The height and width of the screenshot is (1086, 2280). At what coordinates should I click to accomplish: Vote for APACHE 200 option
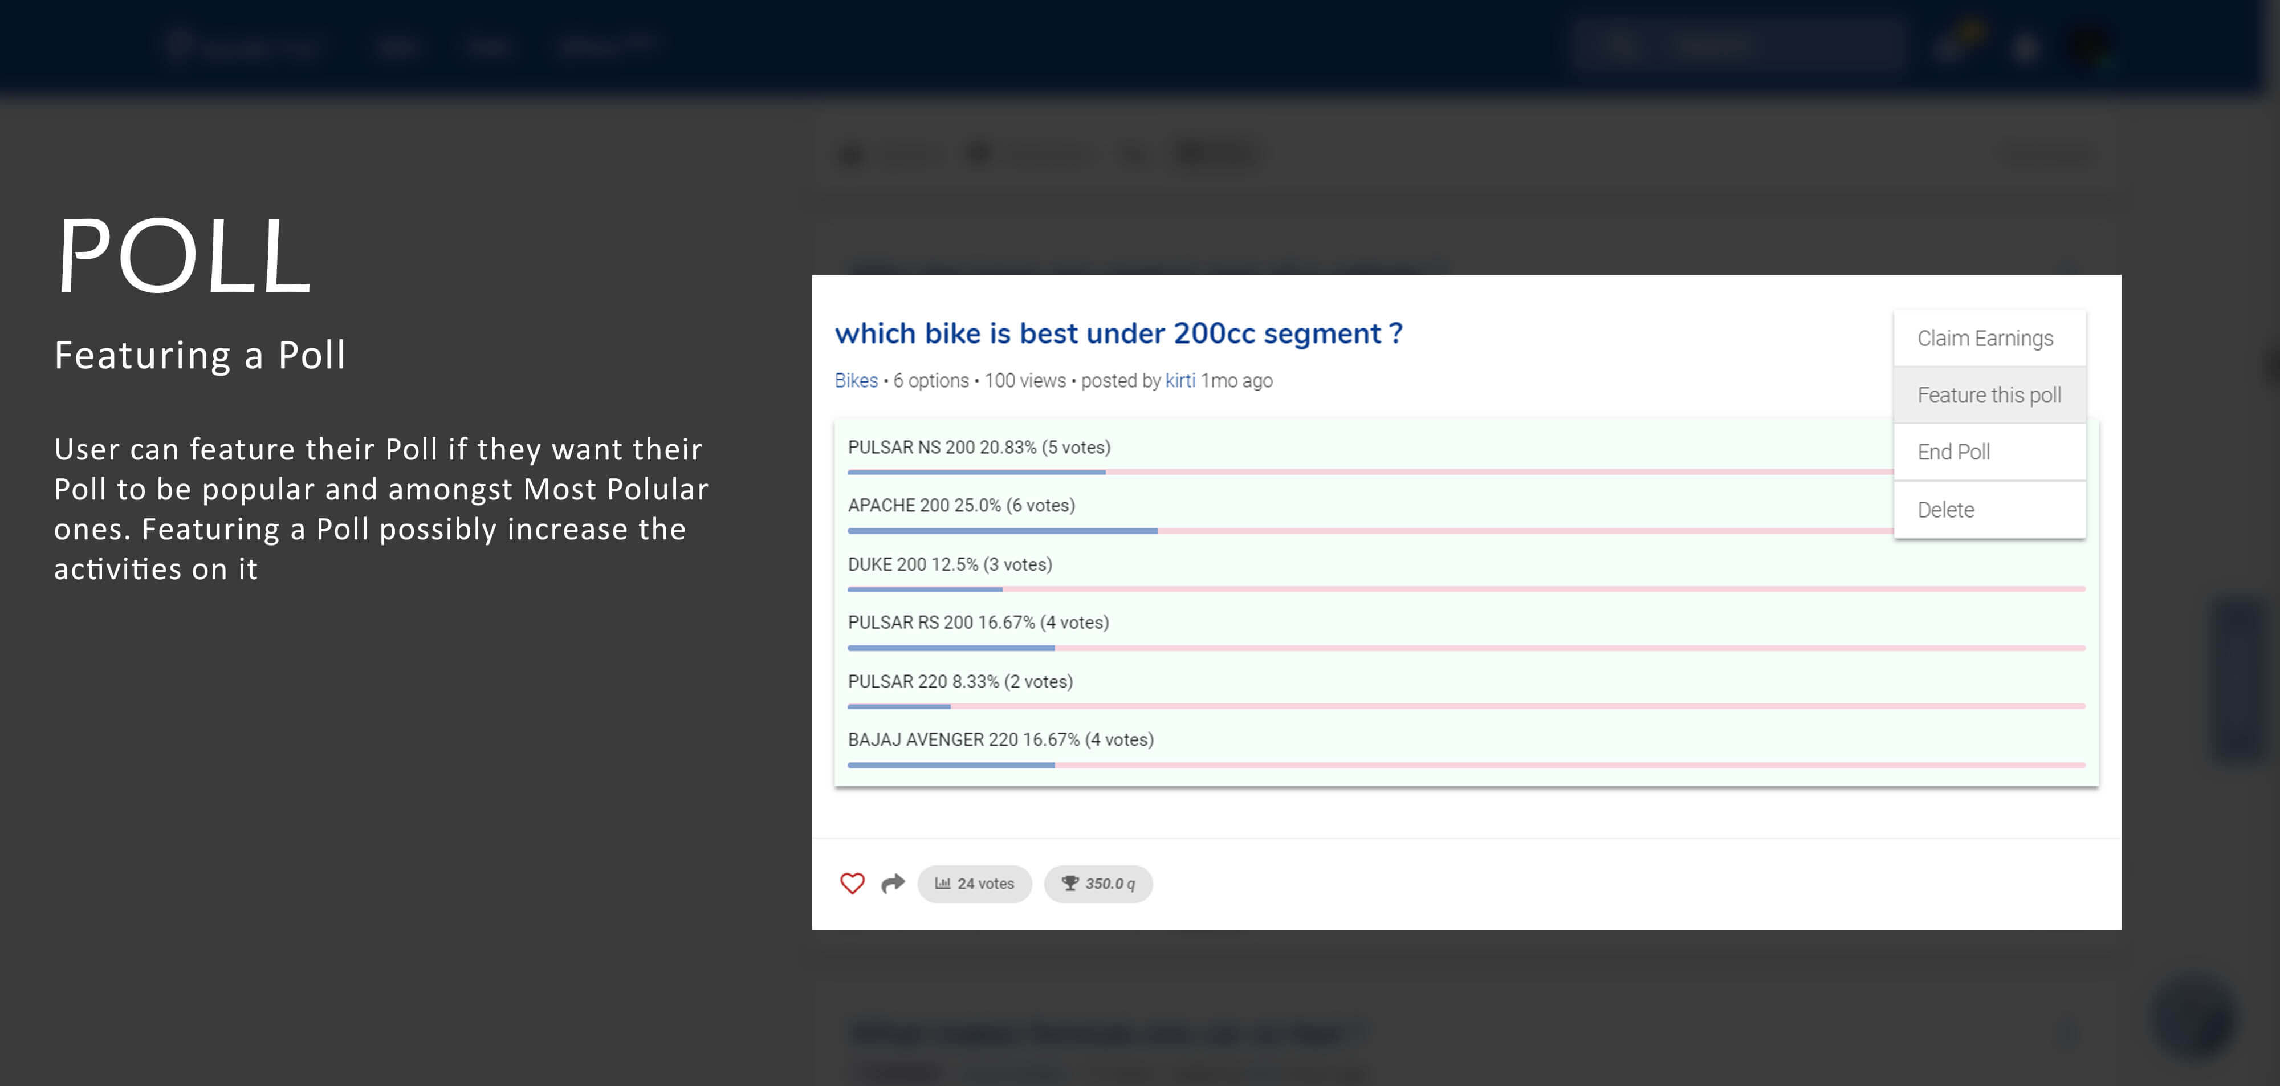coord(960,506)
